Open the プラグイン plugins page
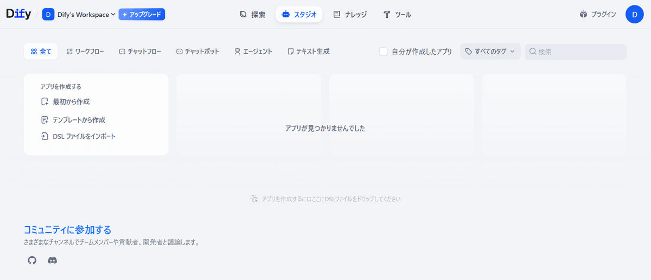 [598, 15]
